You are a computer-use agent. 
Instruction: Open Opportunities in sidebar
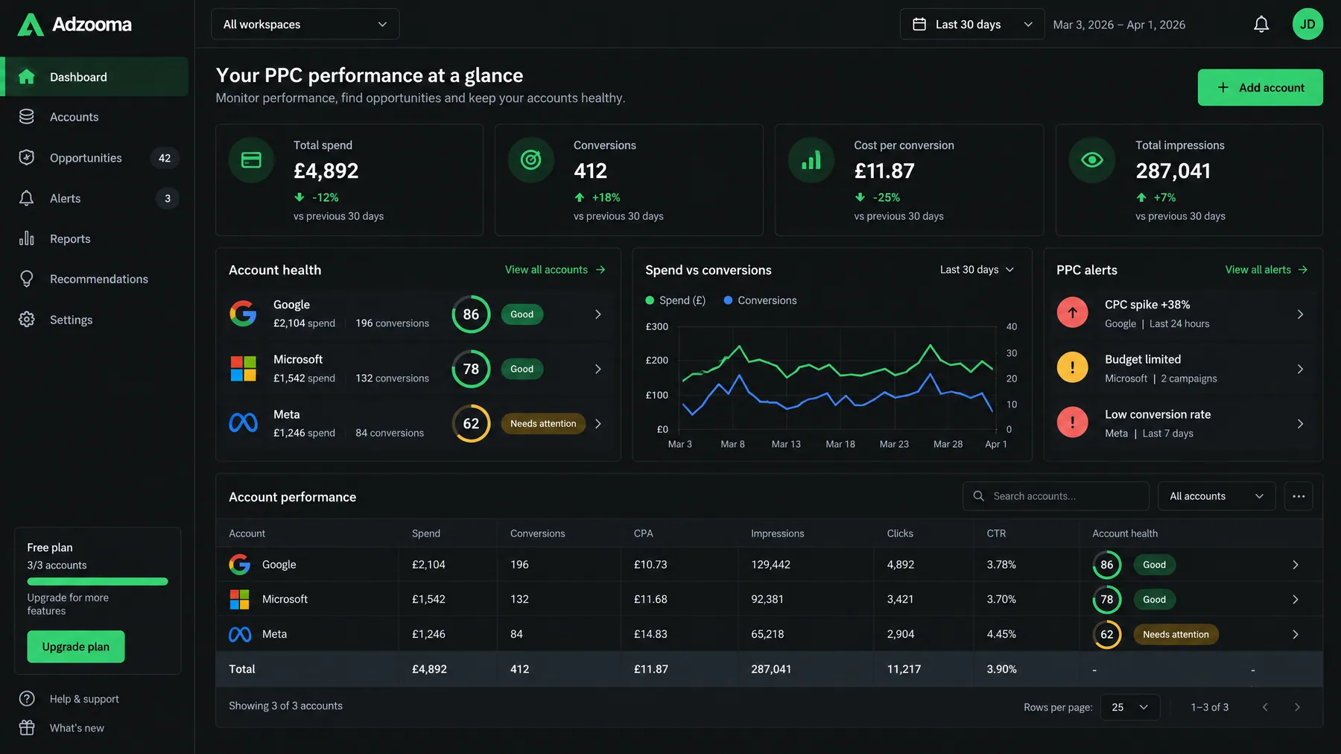94,158
